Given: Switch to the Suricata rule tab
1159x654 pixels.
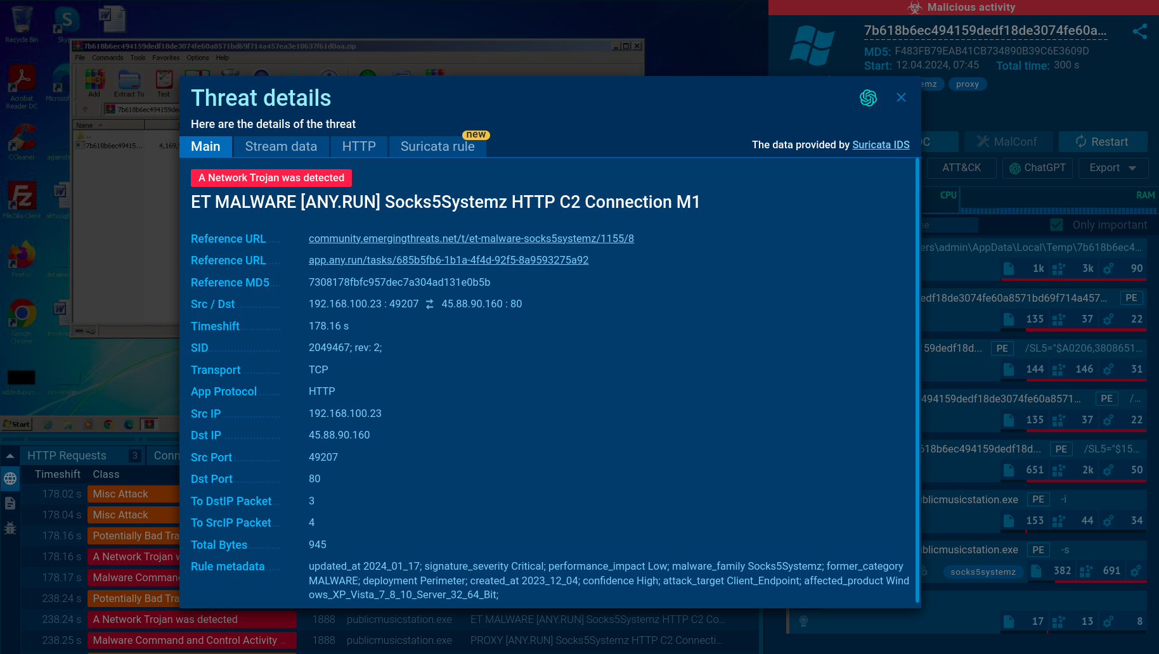Looking at the screenshot, I should coord(437,146).
